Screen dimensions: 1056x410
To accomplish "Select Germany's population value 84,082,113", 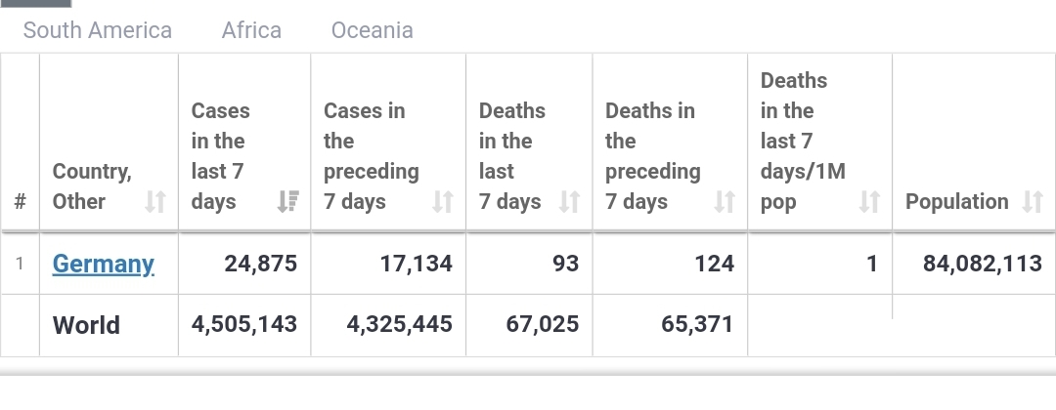I will (983, 264).
